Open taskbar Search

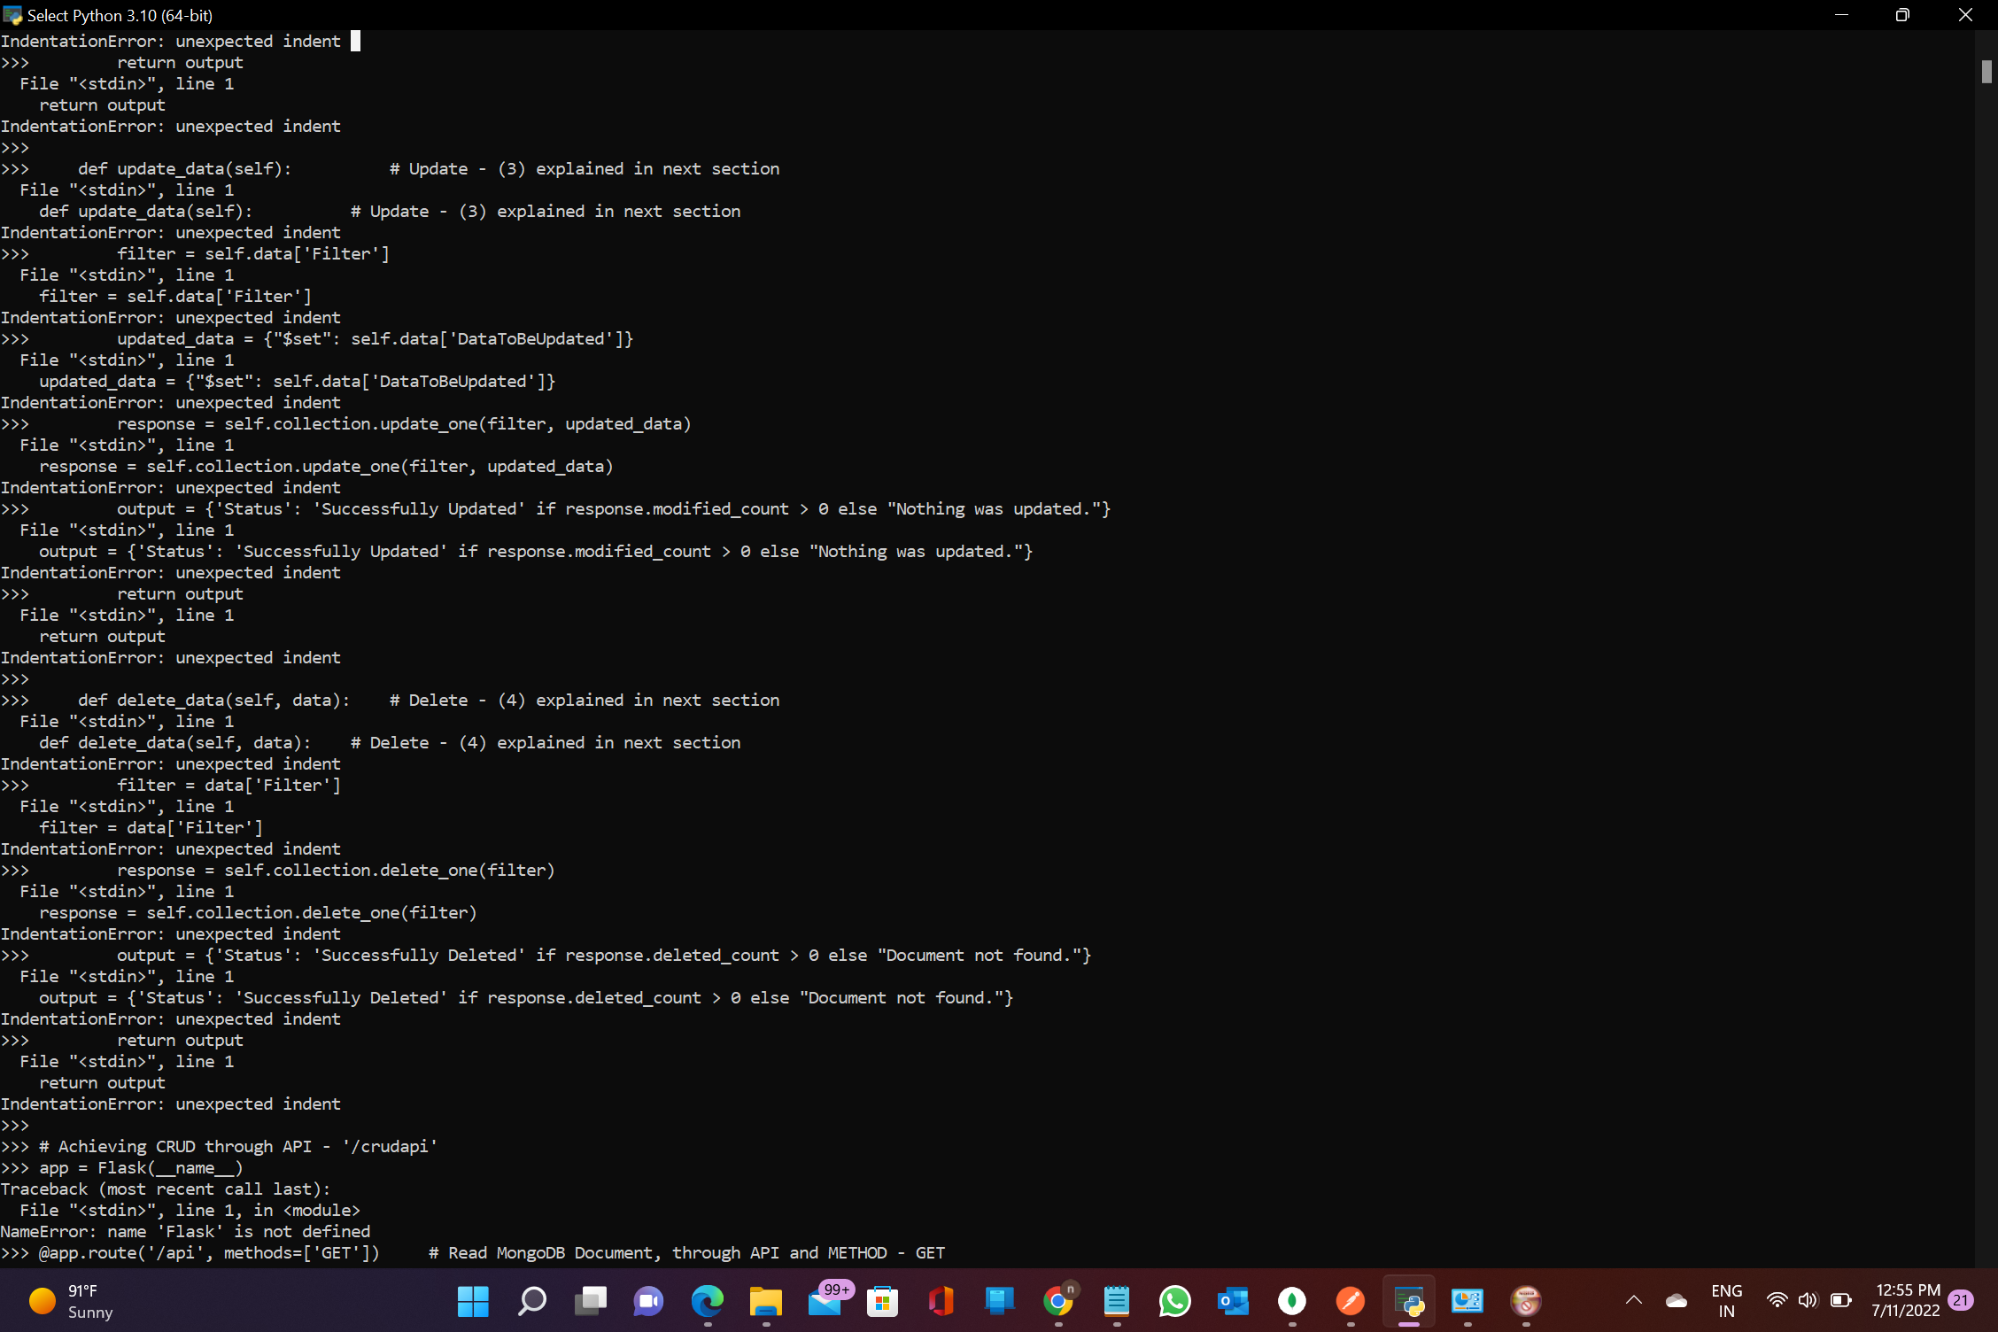click(531, 1301)
